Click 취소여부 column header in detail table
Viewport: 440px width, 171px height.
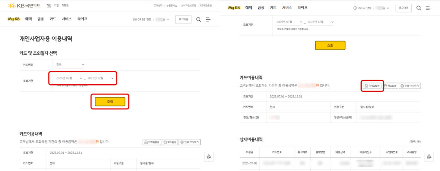tap(303, 152)
